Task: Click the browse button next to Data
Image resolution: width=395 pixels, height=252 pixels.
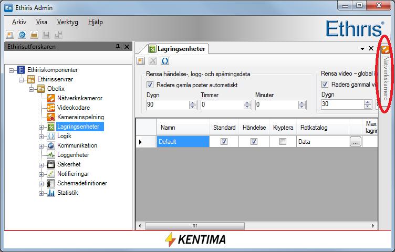Action: 356,141
